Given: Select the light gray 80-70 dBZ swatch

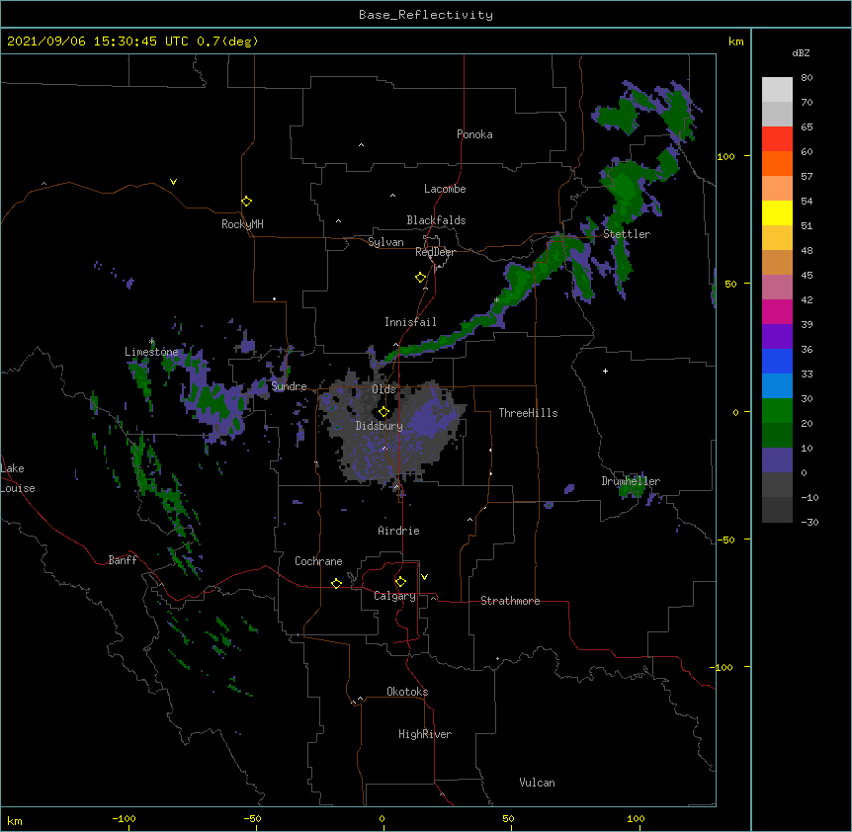Looking at the screenshot, I should pyautogui.click(x=777, y=90).
